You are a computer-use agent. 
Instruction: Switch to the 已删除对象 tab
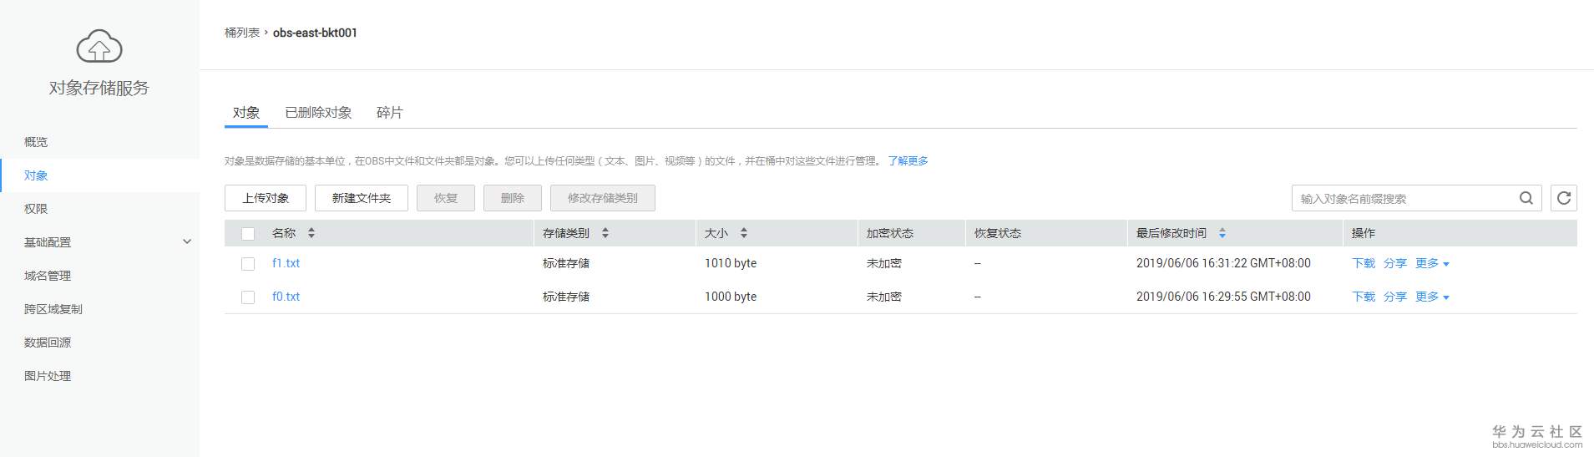(x=318, y=113)
